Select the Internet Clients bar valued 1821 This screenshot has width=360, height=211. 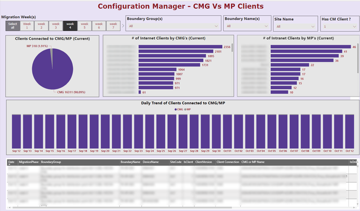coord(171,61)
